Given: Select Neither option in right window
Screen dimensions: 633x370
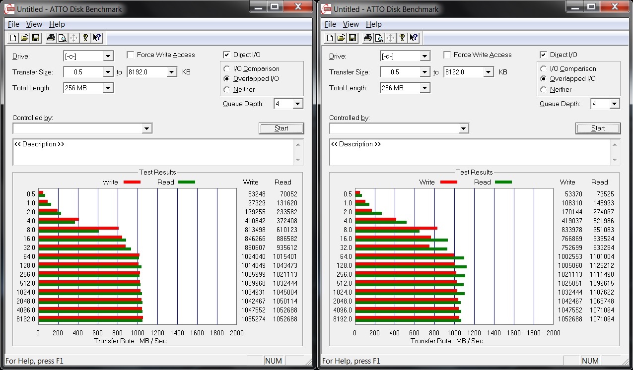Looking at the screenshot, I should pyautogui.click(x=544, y=90).
